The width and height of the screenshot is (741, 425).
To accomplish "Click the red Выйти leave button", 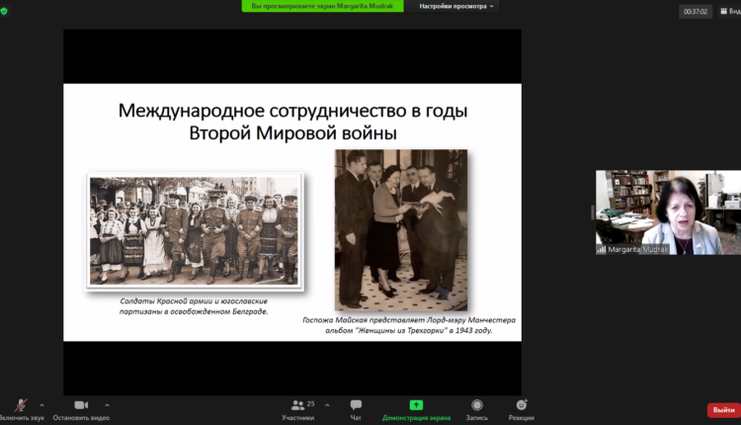I will tap(723, 410).
